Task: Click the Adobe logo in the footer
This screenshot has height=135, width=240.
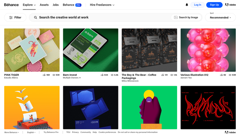Action: pos(230,133)
